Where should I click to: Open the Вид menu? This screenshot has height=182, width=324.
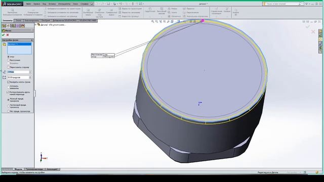44,4
